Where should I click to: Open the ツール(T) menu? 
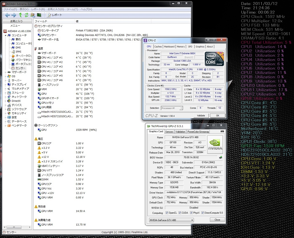point(72,9)
